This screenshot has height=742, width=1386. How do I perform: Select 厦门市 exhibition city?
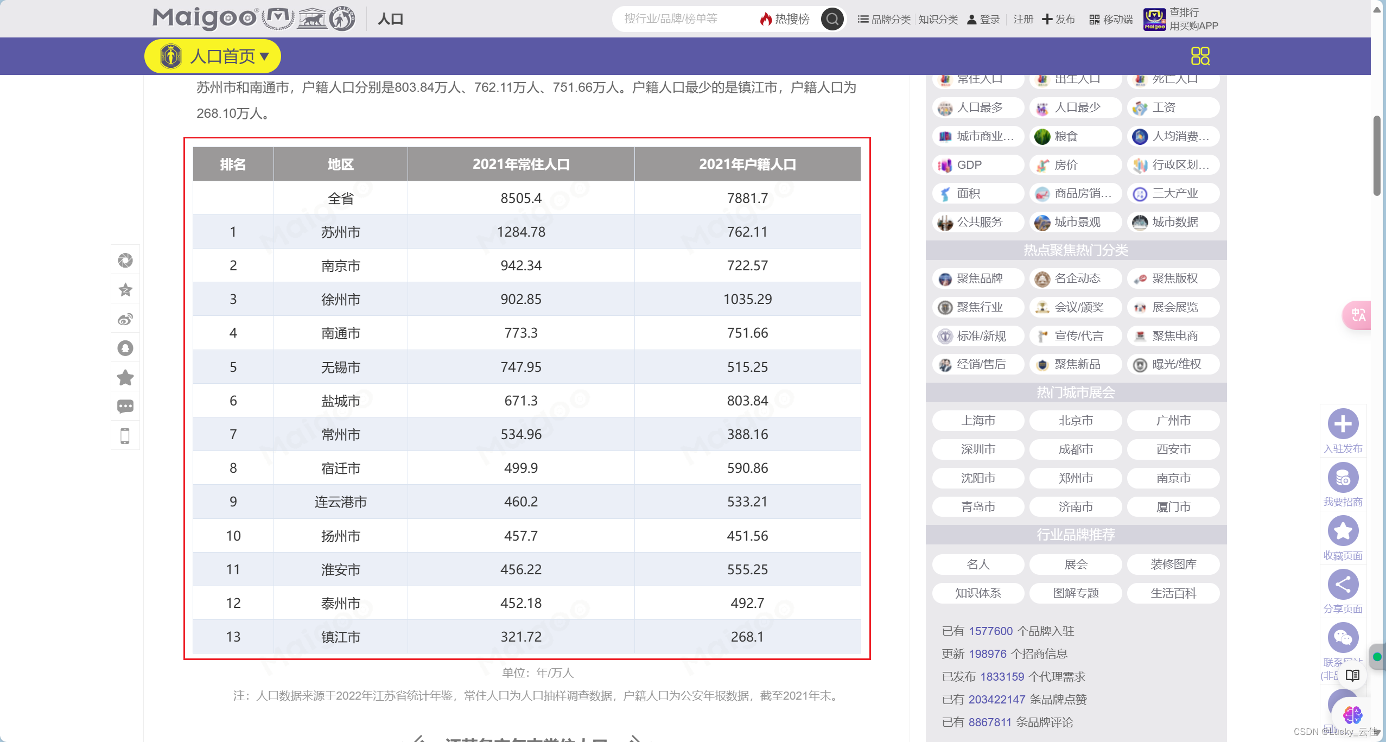(x=1173, y=507)
